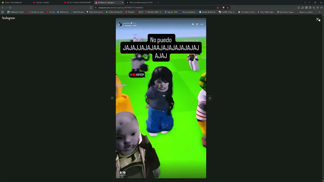This screenshot has height=182, width=324.
Task: Open the apps grid in bookmarks bar
Action: [3, 12]
